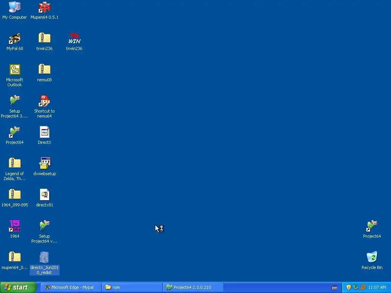Select the Microsoft Outlook desktop icon
Image resolution: width=391 pixels, height=293 pixels.
click(15, 69)
